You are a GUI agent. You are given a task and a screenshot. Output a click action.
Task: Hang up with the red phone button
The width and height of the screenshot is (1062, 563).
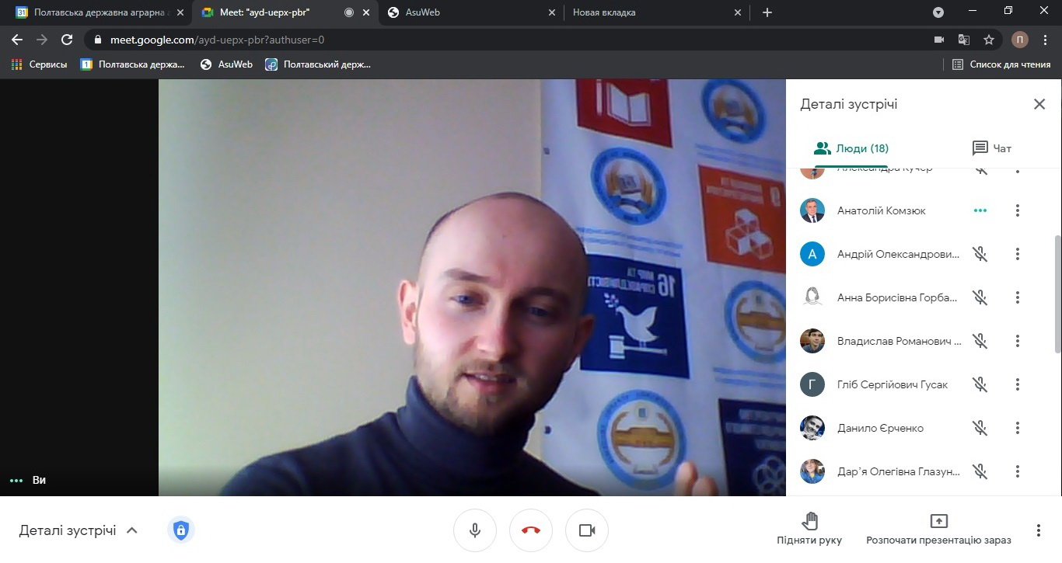coord(531,530)
